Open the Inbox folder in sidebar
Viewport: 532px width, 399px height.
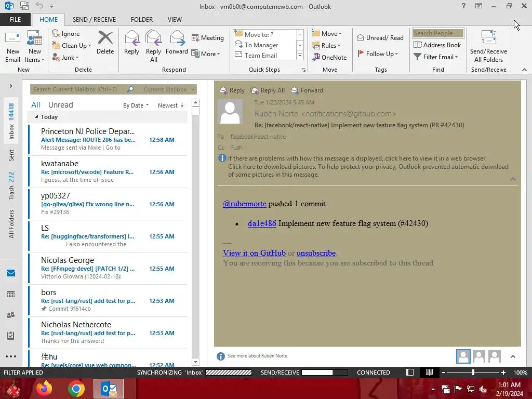11,121
